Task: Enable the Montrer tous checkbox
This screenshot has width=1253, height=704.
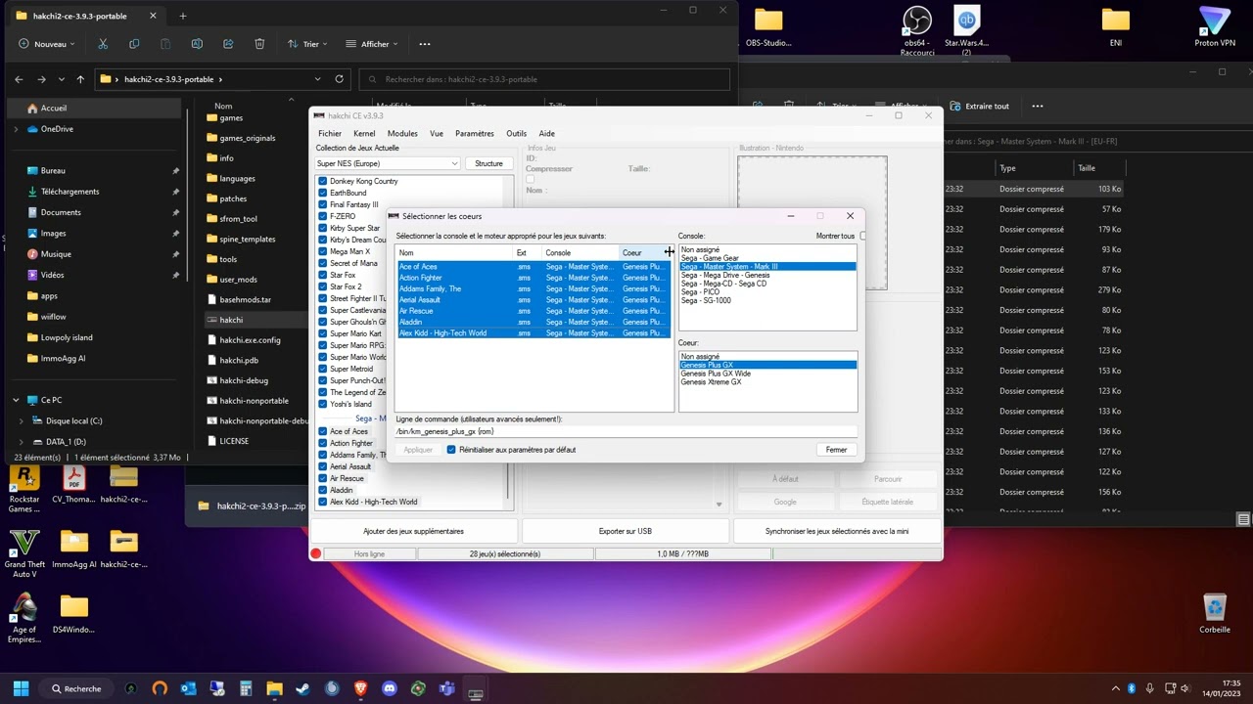Action: (x=862, y=236)
